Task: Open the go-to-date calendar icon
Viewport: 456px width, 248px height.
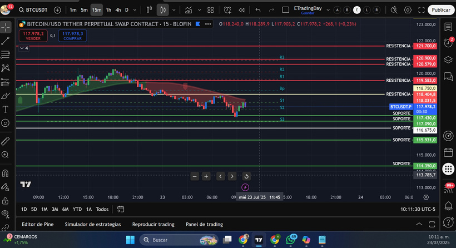Action: [x=120, y=209]
